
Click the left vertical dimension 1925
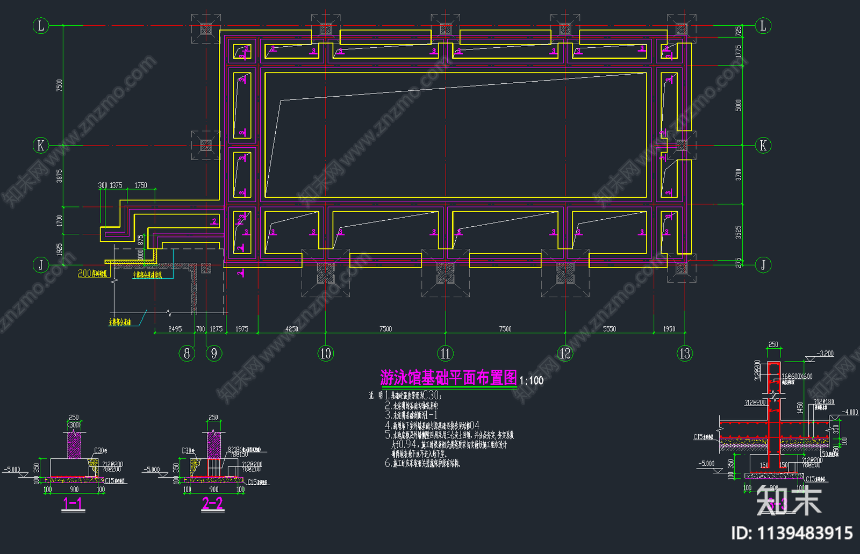(x=60, y=249)
